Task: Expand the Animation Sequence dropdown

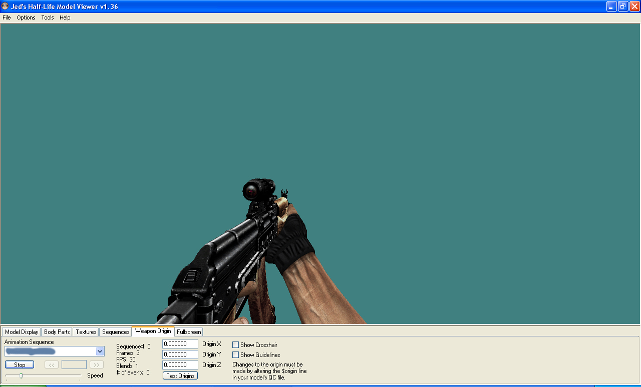Action: pyautogui.click(x=100, y=351)
